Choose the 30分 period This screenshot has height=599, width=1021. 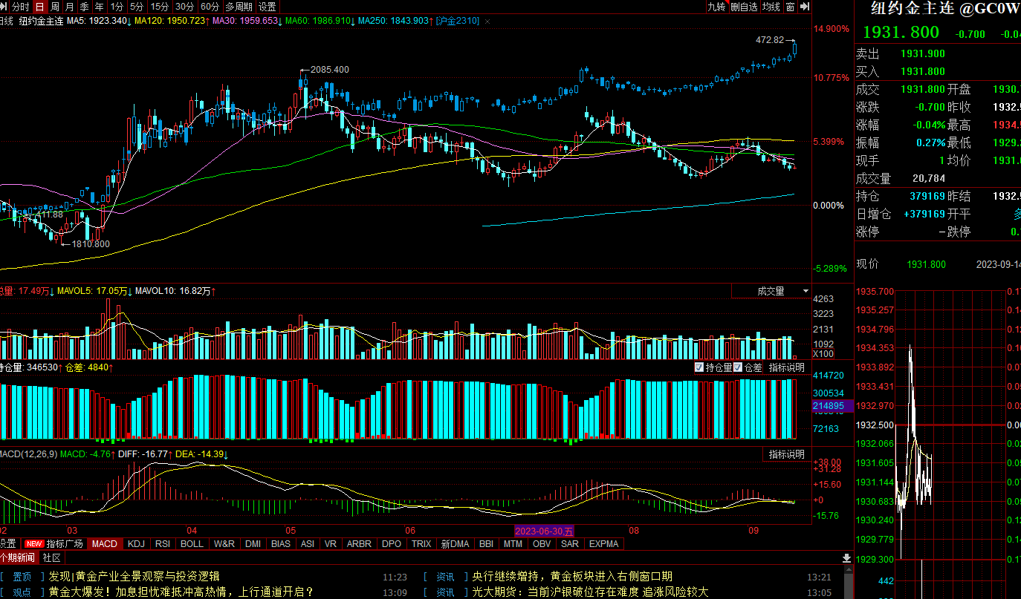[185, 7]
